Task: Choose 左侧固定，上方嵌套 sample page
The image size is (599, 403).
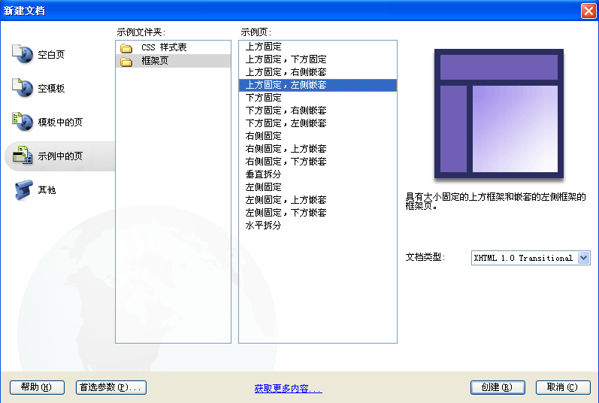Action: (x=286, y=200)
